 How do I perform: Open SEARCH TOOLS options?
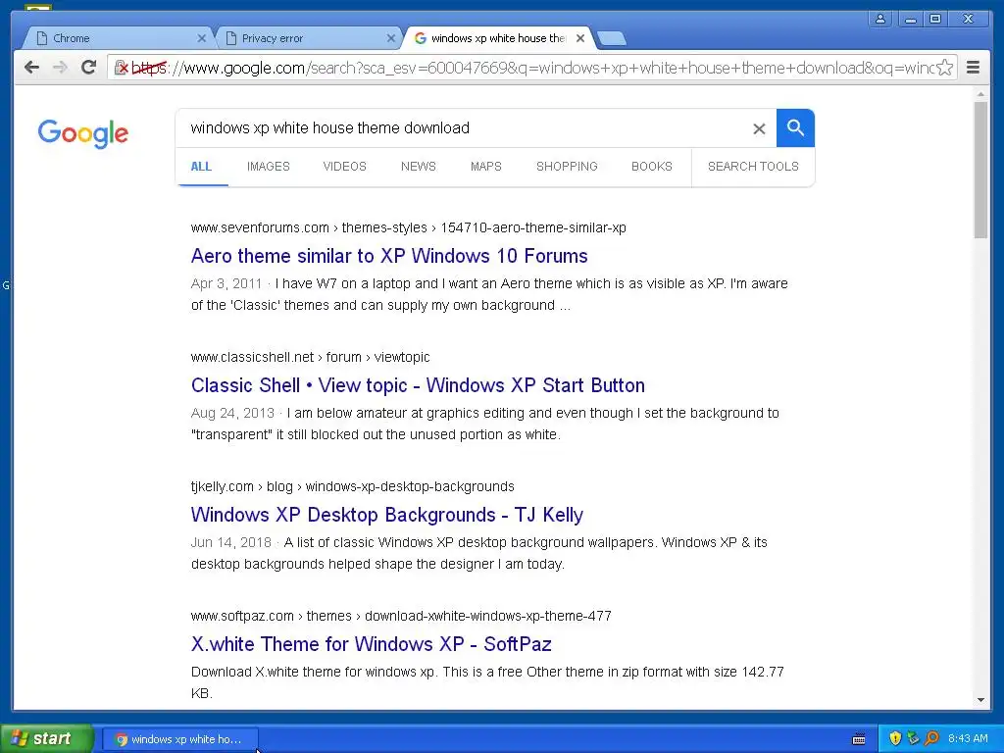(x=753, y=167)
